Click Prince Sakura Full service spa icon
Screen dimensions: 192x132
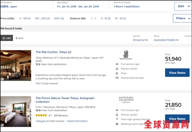117,110
